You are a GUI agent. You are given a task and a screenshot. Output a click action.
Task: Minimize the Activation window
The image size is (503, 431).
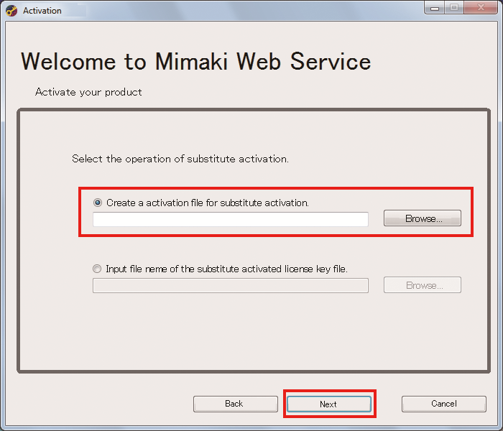pyautogui.click(x=434, y=7)
